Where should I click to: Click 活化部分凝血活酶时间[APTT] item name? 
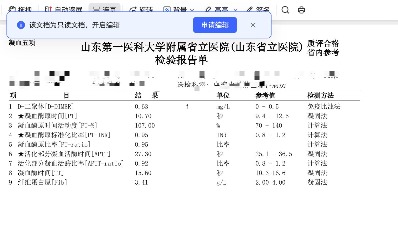tap(64, 154)
